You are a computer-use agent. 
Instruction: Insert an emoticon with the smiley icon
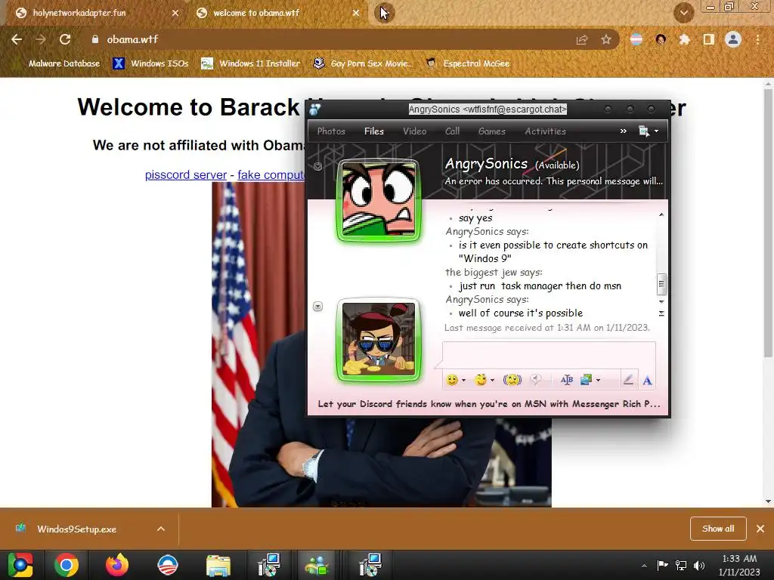452,380
